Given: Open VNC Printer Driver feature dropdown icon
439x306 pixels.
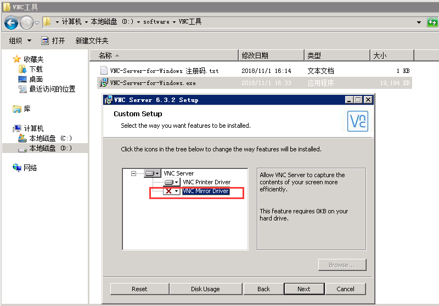Looking at the screenshot, I should [172, 183].
